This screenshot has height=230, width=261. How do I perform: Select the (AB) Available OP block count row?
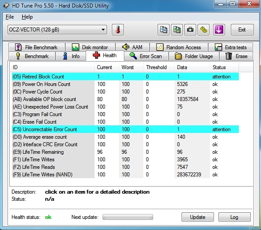(x=125, y=99)
